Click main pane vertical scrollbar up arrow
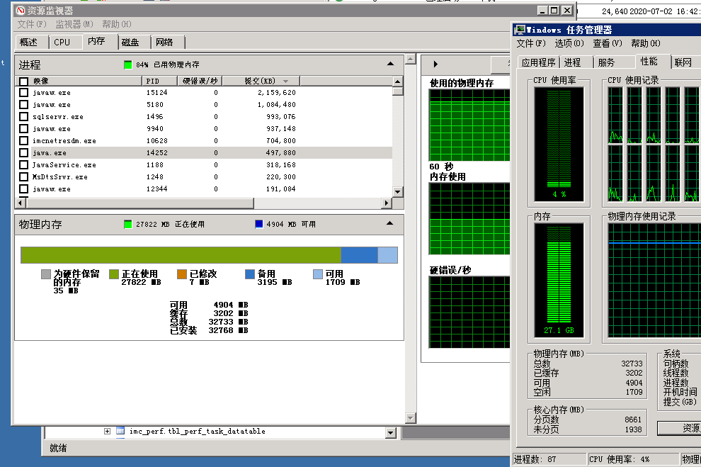Screen dimensions: 701x467 coord(411,59)
